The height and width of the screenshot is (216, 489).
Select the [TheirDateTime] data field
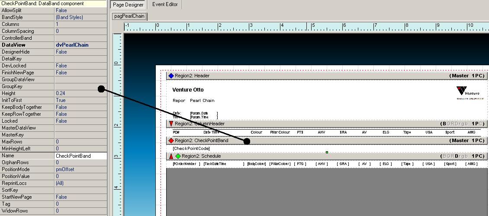(224, 164)
